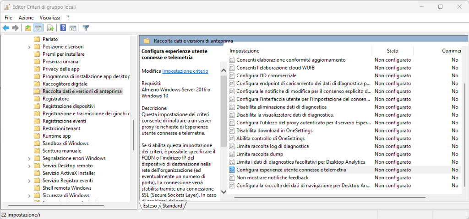469x219 pixels.
Task: Open the Visualizza menu
Action: point(50,17)
